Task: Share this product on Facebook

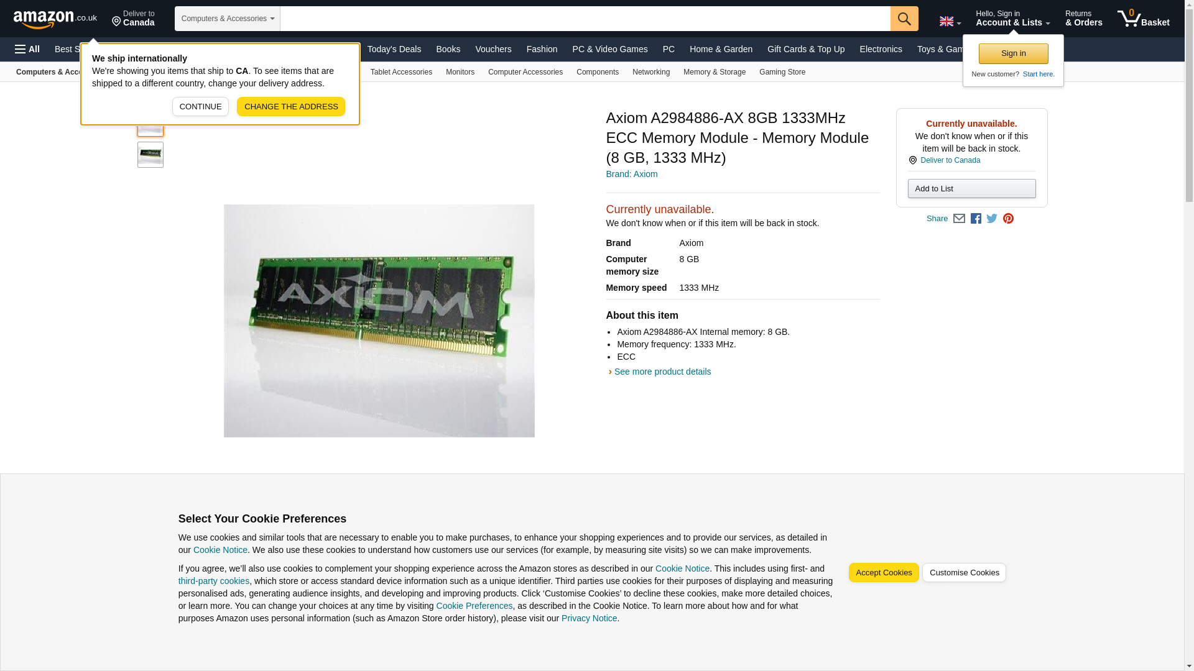Action: (975, 219)
